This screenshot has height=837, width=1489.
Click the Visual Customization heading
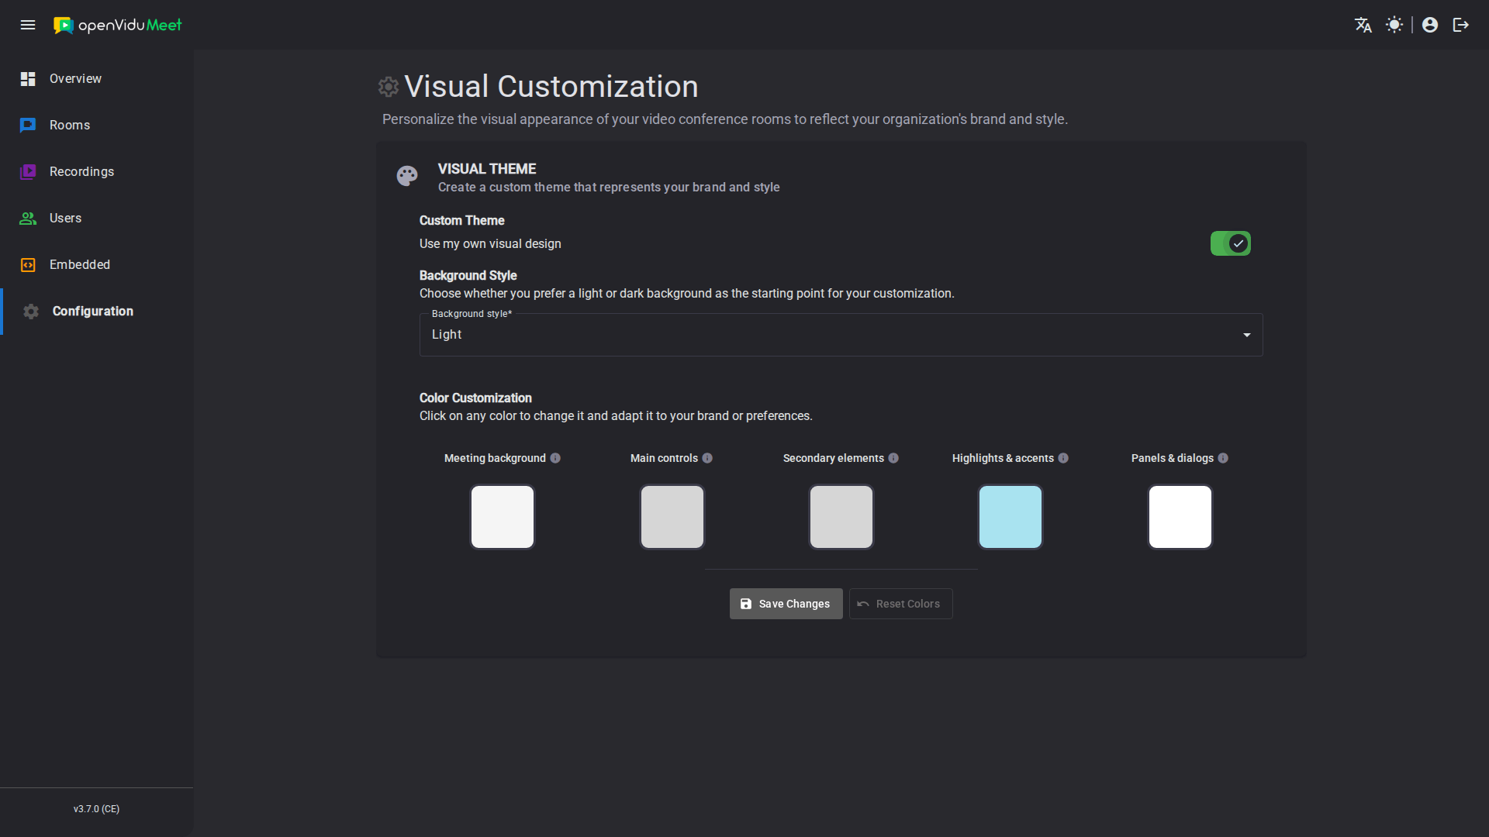coord(551,87)
